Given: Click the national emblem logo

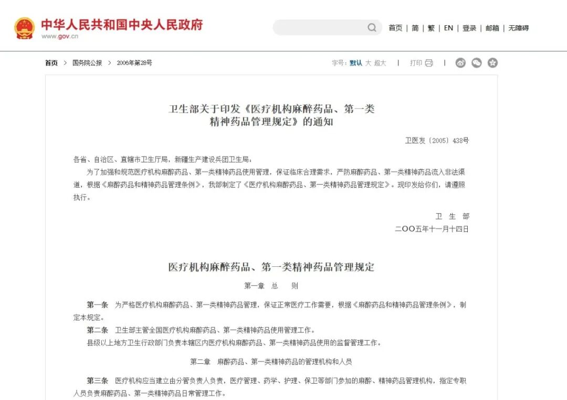Looking at the screenshot, I should [24, 28].
